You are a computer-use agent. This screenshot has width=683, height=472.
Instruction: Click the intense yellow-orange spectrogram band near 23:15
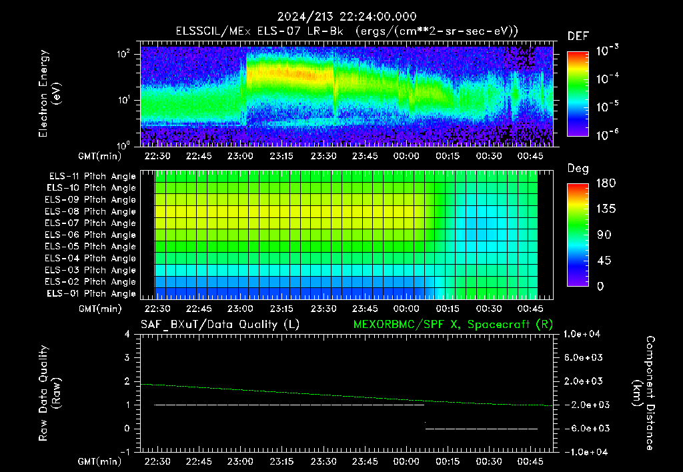click(289, 72)
